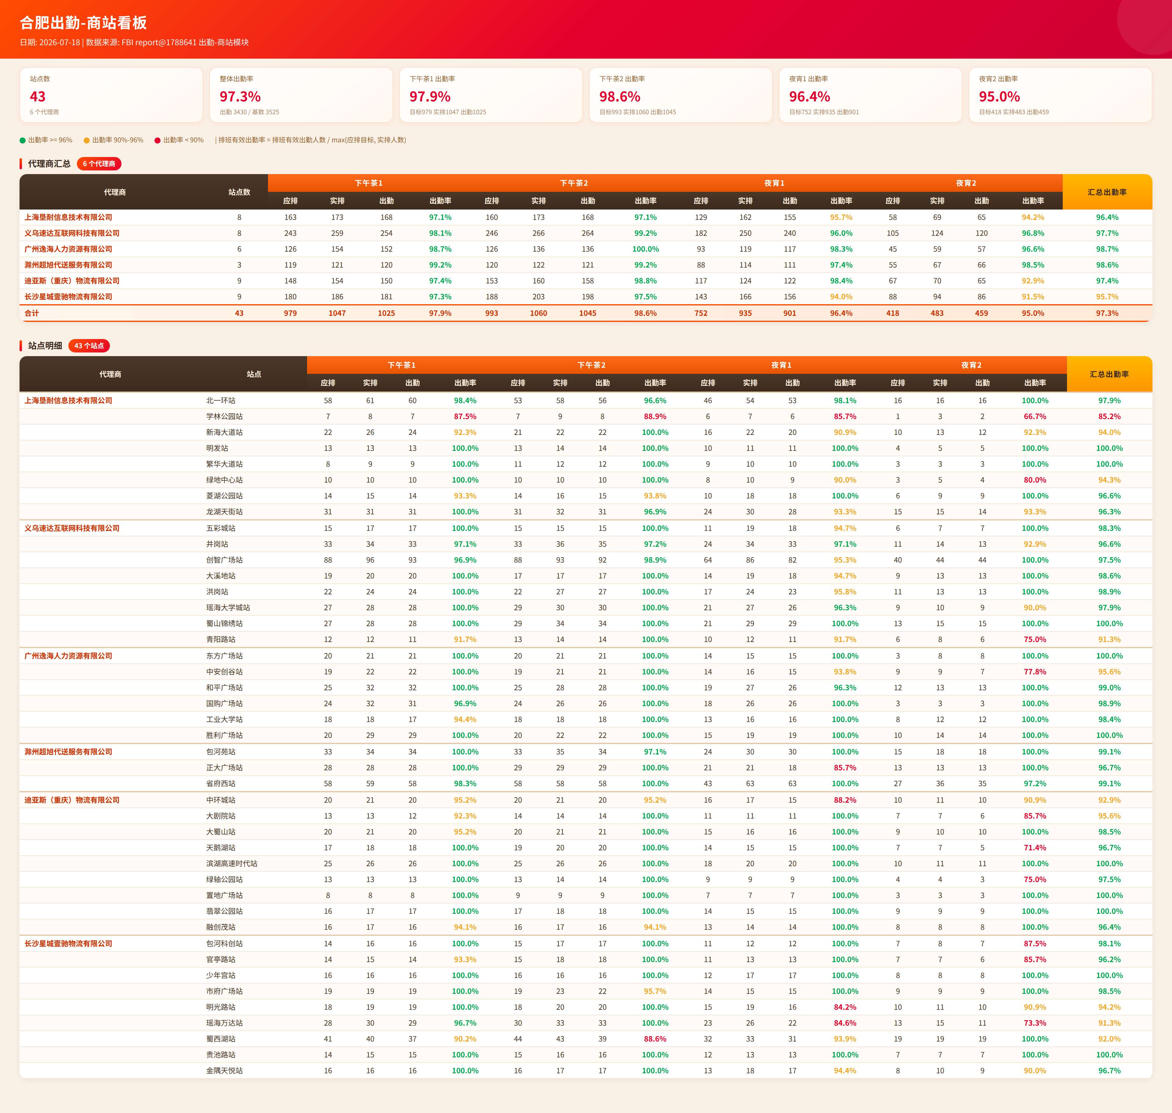Click the 站点明细 section heading

45,346
